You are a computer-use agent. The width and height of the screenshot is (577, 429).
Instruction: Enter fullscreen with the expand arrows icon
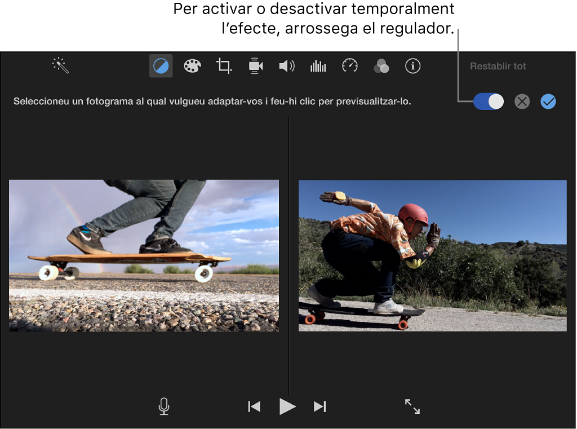click(x=411, y=406)
